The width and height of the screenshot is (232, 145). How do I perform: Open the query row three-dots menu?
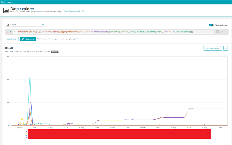tap(226, 32)
